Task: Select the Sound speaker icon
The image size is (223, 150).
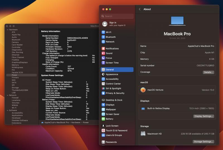Action: tap(103, 53)
